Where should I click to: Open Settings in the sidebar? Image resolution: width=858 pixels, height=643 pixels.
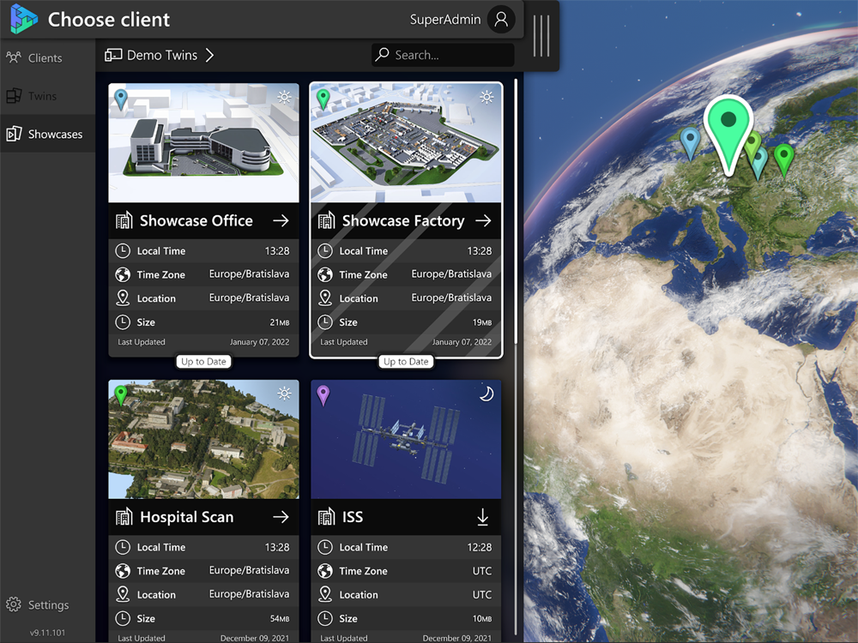click(37, 604)
